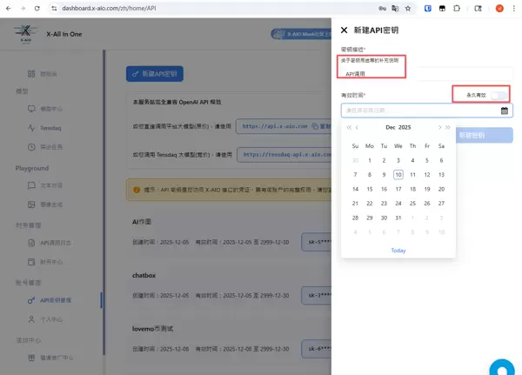Go to next month in date picker
Image resolution: width=522 pixels, height=375 pixels.
tap(439, 127)
